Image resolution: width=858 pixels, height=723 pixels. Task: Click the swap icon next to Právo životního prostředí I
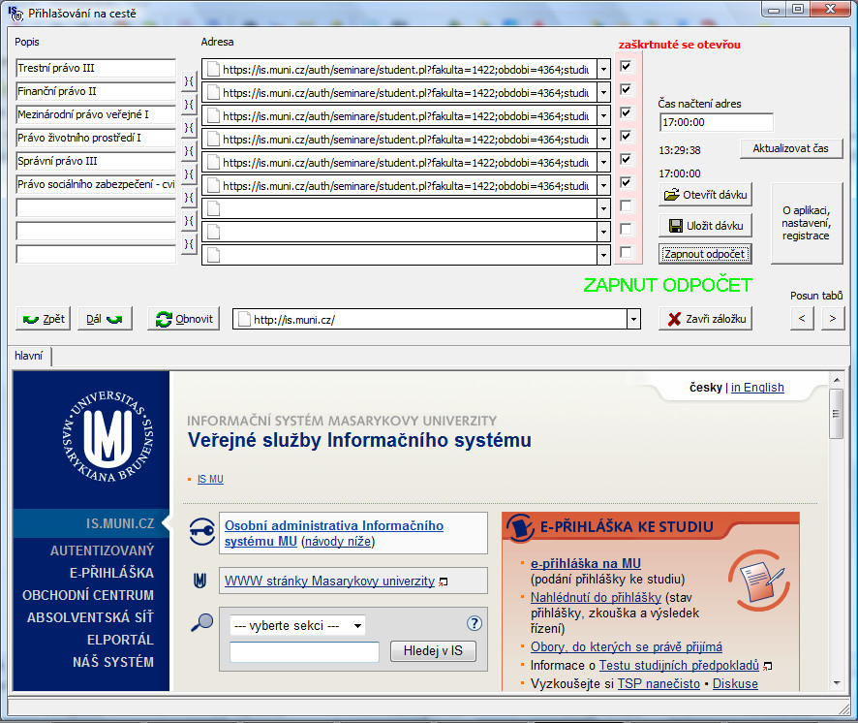point(189,150)
